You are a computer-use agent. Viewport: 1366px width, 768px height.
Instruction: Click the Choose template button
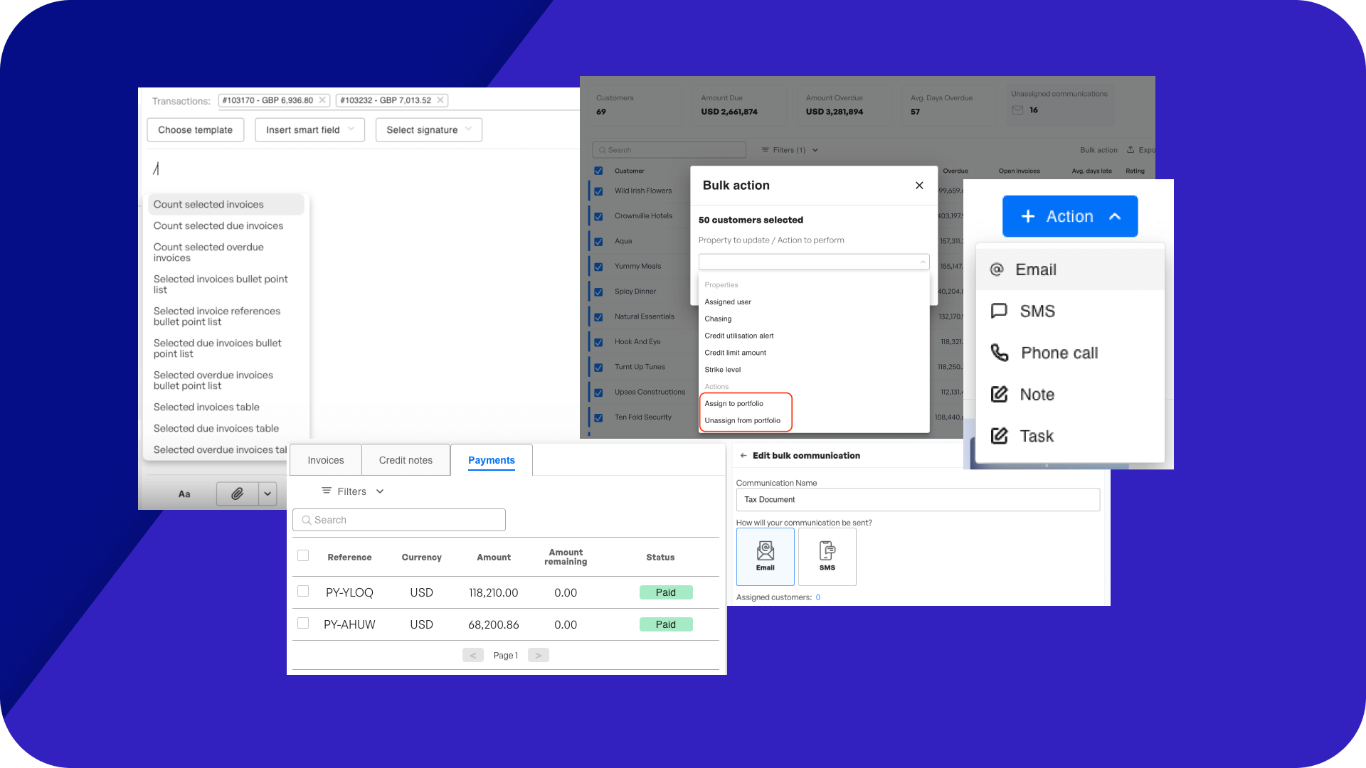pyautogui.click(x=195, y=130)
